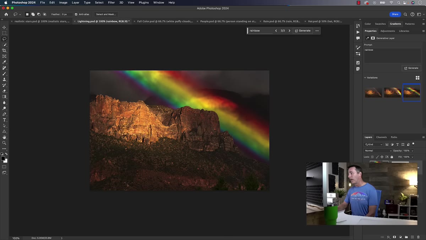This screenshot has height=240, width=426.
Task: Click the Select and Mask button
Action: pyautogui.click(x=106, y=14)
